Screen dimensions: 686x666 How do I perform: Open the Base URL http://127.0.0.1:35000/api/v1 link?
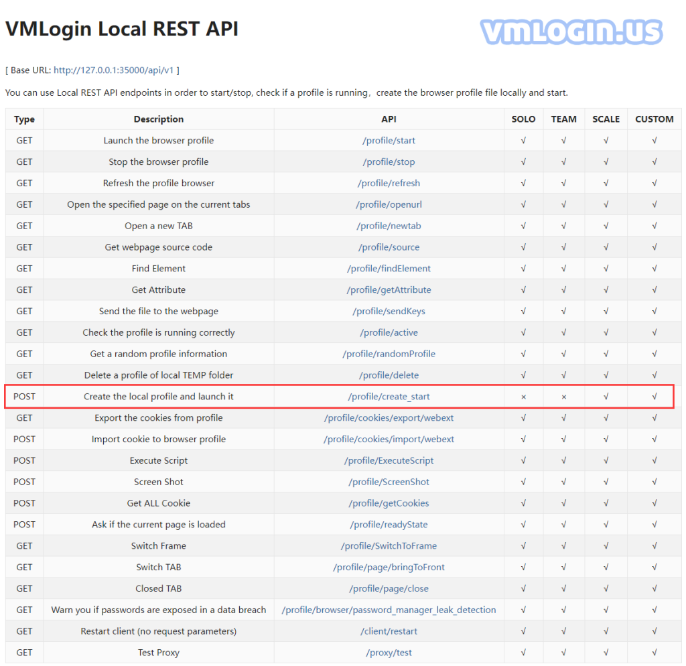tap(113, 70)
